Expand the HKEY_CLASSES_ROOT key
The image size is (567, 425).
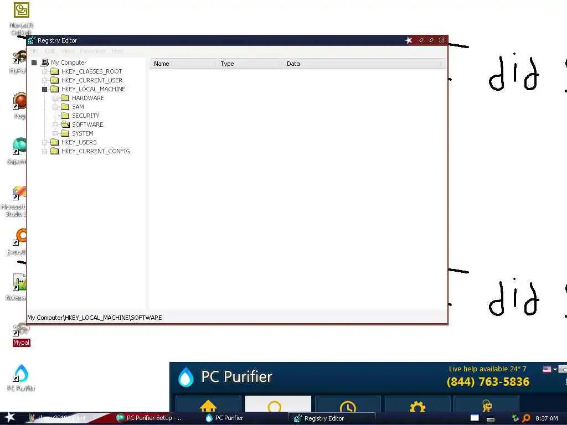pyautogui.click(x=44, y=71)
